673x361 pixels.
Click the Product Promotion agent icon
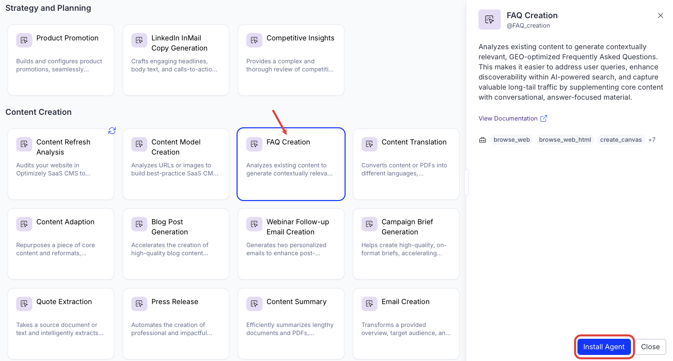coord(24,40)
